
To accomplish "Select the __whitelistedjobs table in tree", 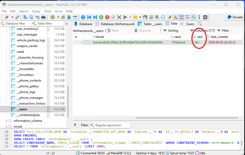I will tap(28, 115).
